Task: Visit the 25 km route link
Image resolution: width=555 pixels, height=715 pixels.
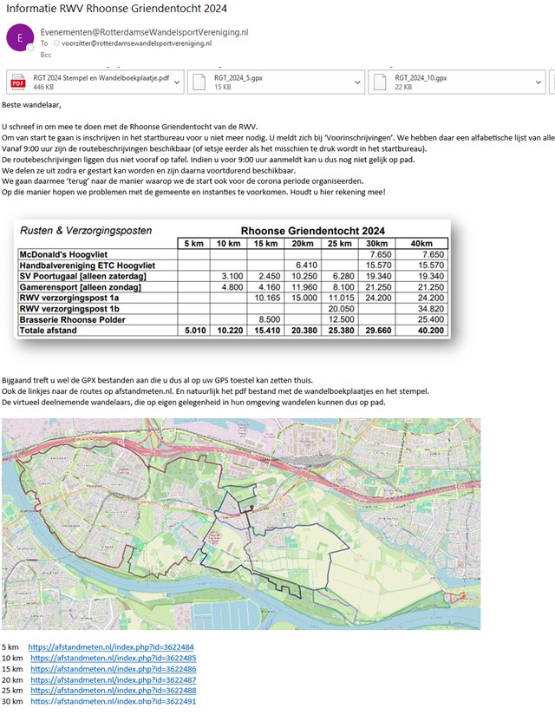Action: pyautogui.click(x=113, y=690)
